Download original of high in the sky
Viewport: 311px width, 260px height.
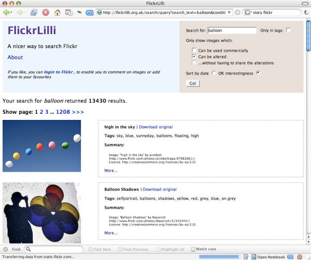(156, 127)
